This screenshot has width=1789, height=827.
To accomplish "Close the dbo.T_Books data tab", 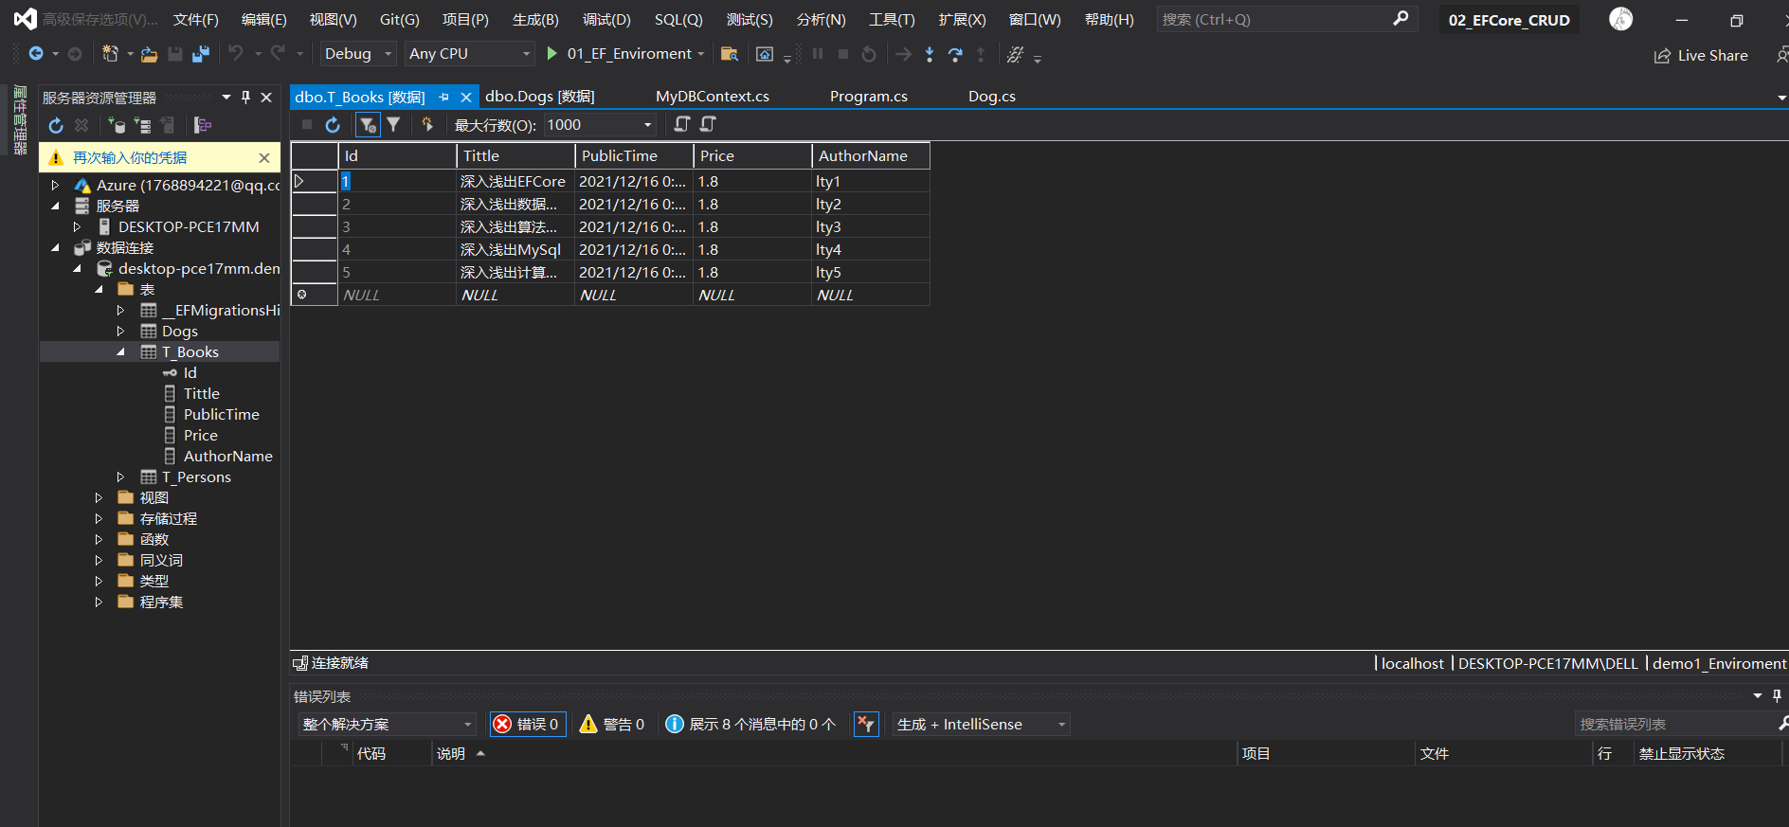I will pyautogui.click(x=466, y=97).
